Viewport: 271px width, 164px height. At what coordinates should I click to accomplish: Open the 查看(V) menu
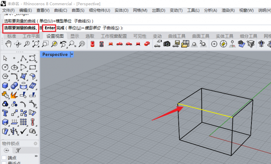coord(43,10)
